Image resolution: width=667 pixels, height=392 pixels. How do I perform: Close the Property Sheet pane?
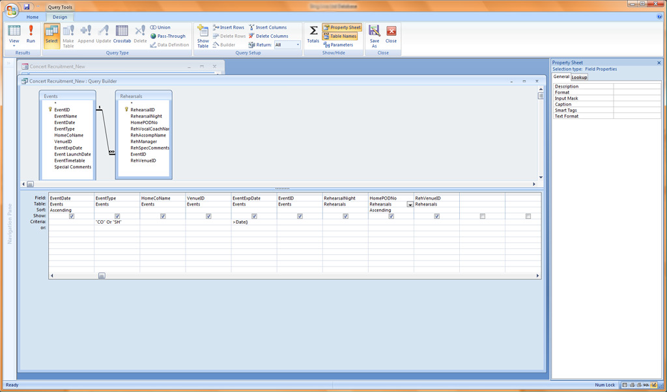pos(659,63)
